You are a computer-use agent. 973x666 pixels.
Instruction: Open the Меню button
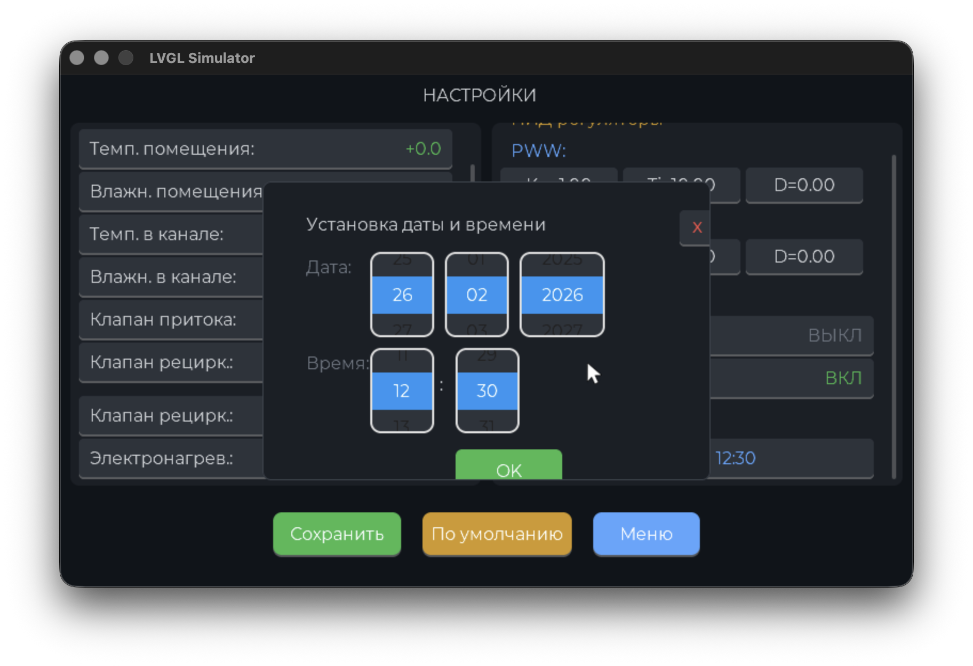[646, 534]
